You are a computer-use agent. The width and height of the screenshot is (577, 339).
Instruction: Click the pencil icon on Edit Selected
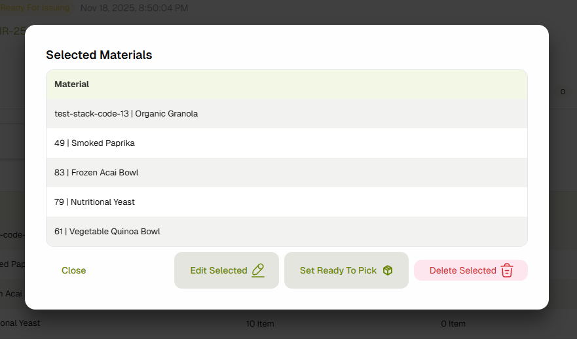(x=258, y=270)
